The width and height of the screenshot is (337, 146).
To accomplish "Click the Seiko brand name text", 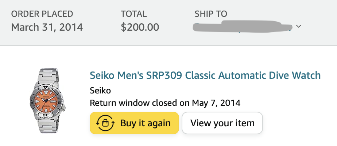I will (100, 90).
